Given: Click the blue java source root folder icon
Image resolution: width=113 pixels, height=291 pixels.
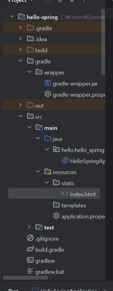Looking at the screenshot, I should coord(48,138).
